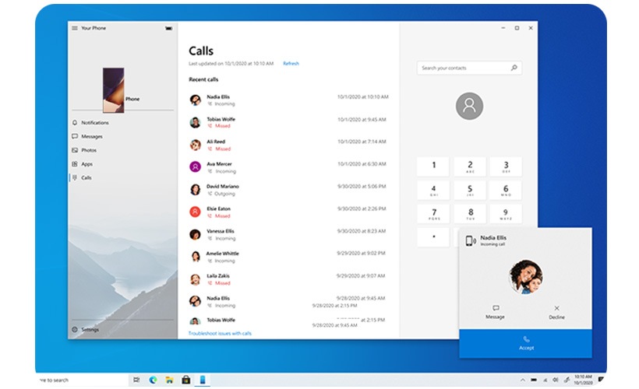The height and width of the screenshot is (389, 639).
Task: Show hidden system tray icons
Action: pos(522,380)
